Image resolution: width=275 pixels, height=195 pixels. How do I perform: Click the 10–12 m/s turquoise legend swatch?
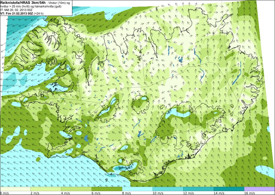168,189
